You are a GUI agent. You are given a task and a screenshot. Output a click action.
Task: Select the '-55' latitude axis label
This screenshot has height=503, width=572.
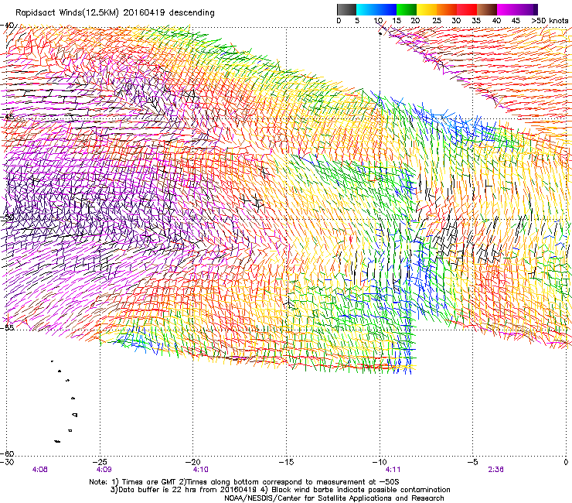(7, 327)
